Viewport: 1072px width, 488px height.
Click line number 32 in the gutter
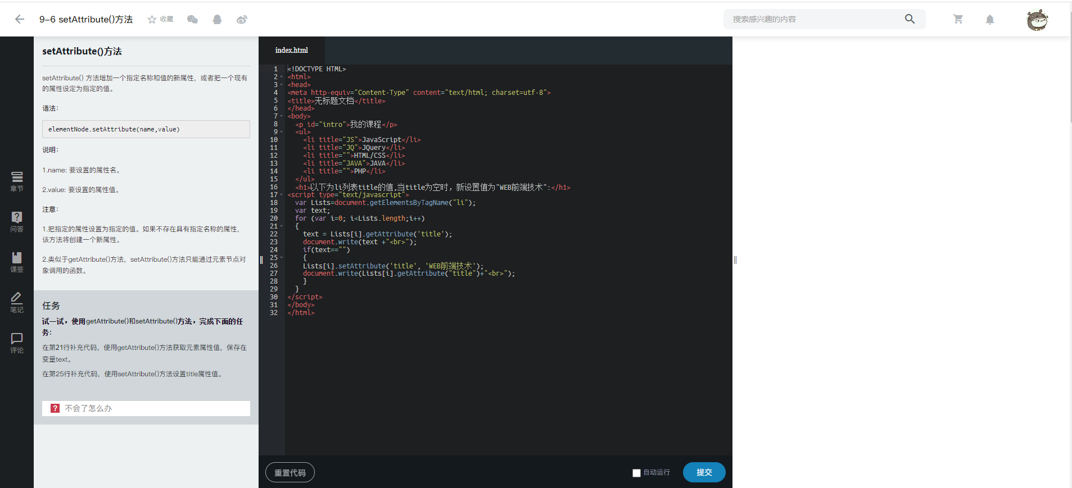(x=274, y=313)
